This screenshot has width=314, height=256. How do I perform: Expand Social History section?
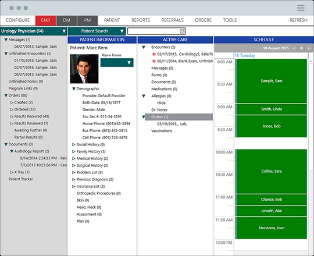click(x=73, y=144)
